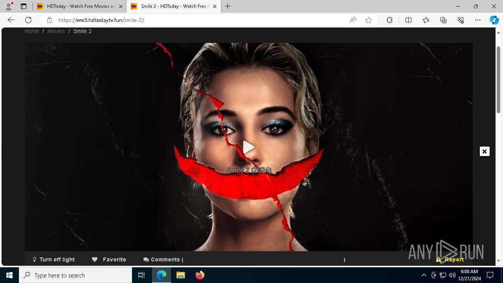Screen dimensions: 503x283
Task: Click Smile 2 breadcrumb text
Action: 83,31
